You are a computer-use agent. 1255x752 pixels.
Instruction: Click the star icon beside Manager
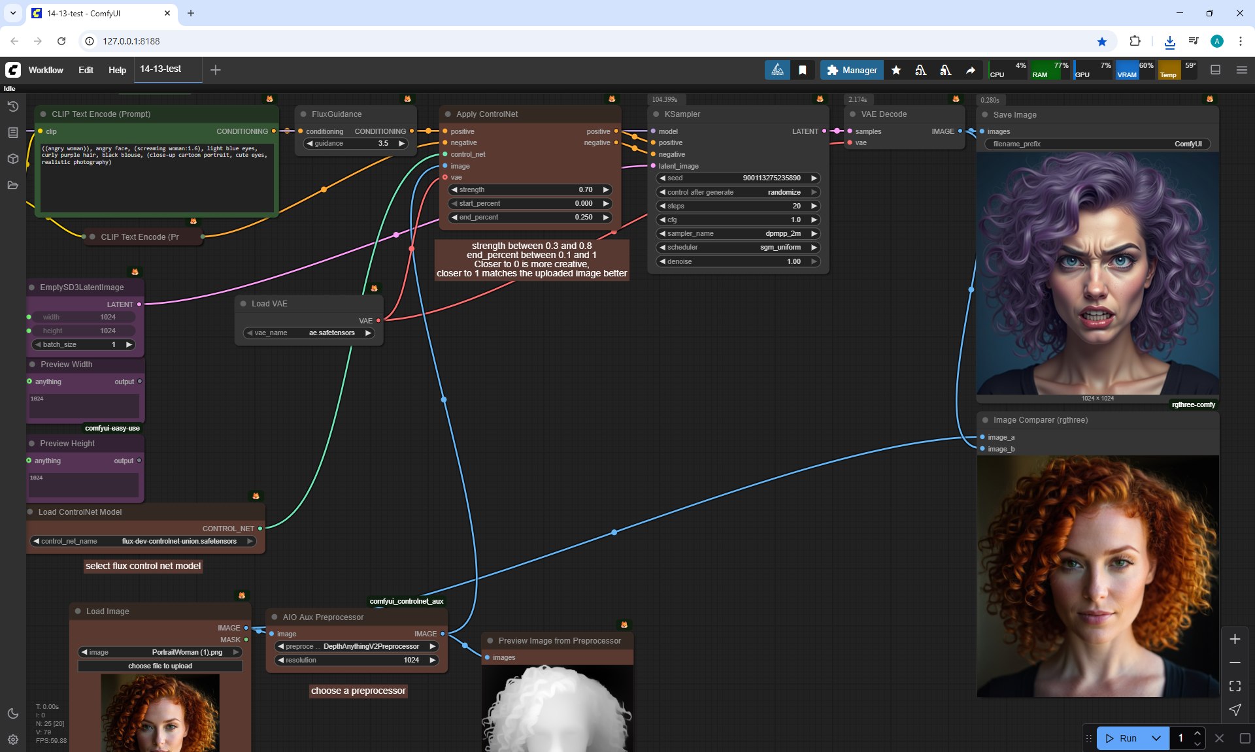coord(896,70)
